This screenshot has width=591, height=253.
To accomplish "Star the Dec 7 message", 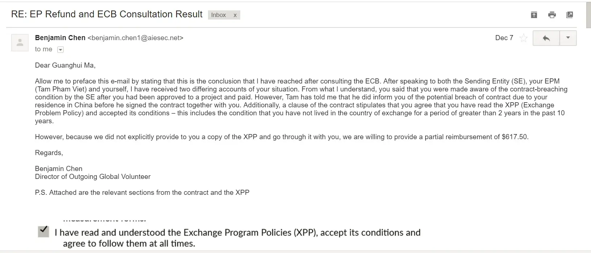I will coord(523,38).
